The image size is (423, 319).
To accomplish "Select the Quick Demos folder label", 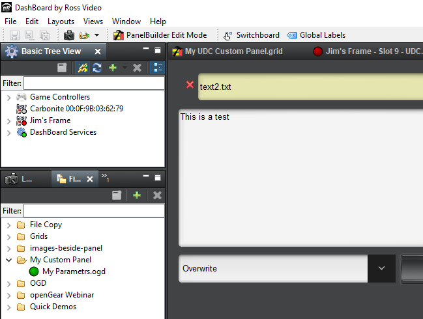I will point(53,307).
